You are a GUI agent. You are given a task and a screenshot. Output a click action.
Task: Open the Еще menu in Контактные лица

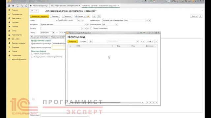coord(150,42)
